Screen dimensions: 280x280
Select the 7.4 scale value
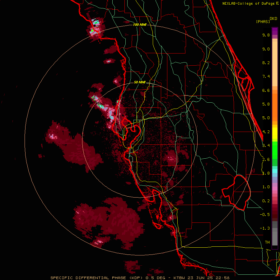(x=266, y=77)
